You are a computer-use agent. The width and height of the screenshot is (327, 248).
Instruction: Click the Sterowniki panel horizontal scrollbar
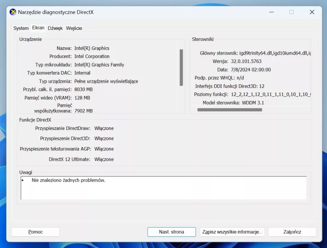pos(229,110)
